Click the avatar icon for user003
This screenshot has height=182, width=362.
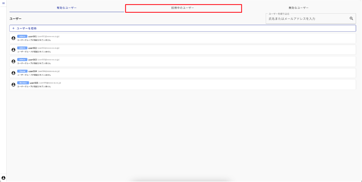[x=13, y=61]
